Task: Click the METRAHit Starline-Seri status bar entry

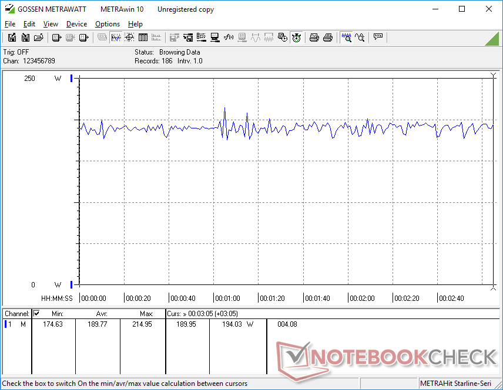Action: click(455, 384)
